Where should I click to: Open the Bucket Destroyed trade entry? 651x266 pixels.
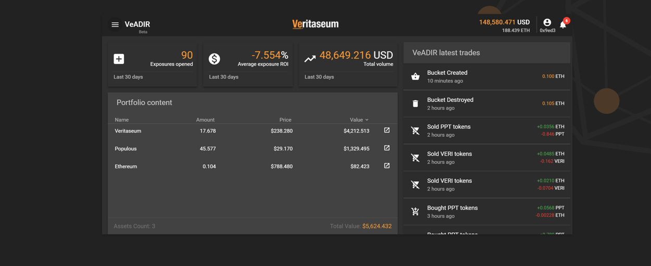click(x=487, y=103)
